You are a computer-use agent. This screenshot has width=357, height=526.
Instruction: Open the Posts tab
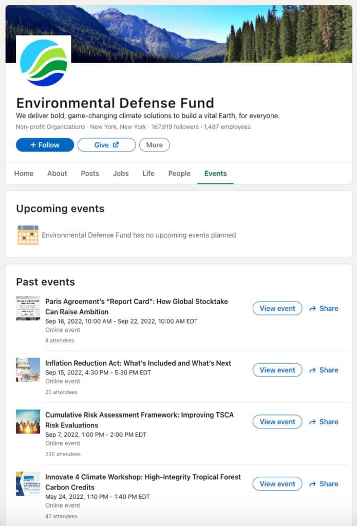click(90, 174)
